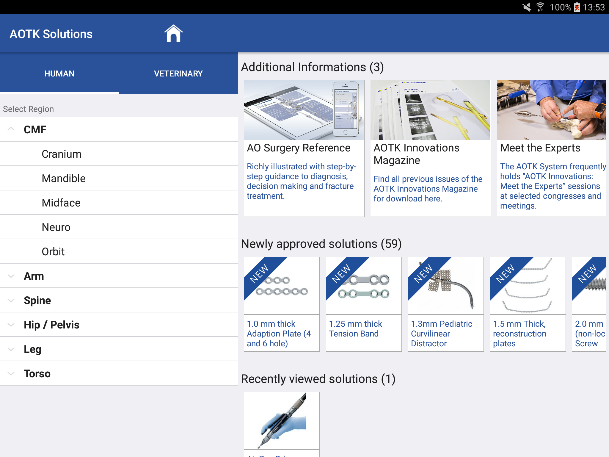Open 1.25 mm thick Tension Band thumbnail
Screen dimensions: 609x457
pyautogui.click(x=364, y=286)
